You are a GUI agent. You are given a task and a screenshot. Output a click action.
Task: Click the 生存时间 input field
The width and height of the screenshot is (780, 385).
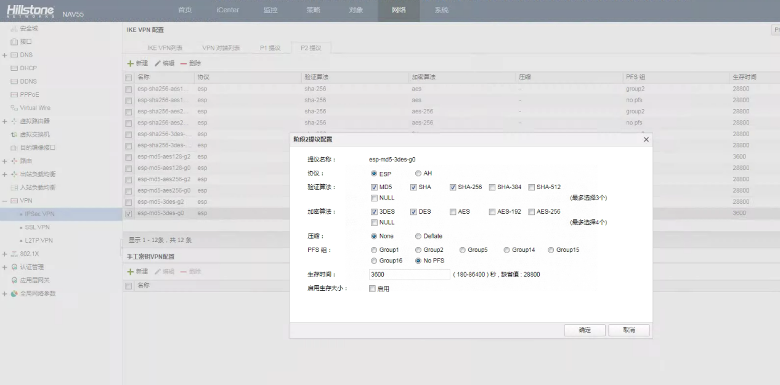click(409, 274)
